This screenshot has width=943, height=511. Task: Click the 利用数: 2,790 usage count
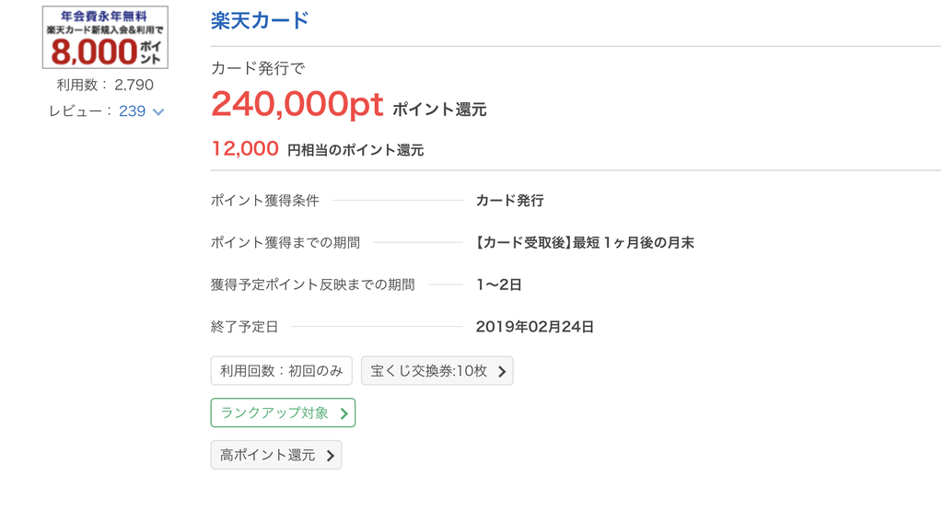click(105, 85)
